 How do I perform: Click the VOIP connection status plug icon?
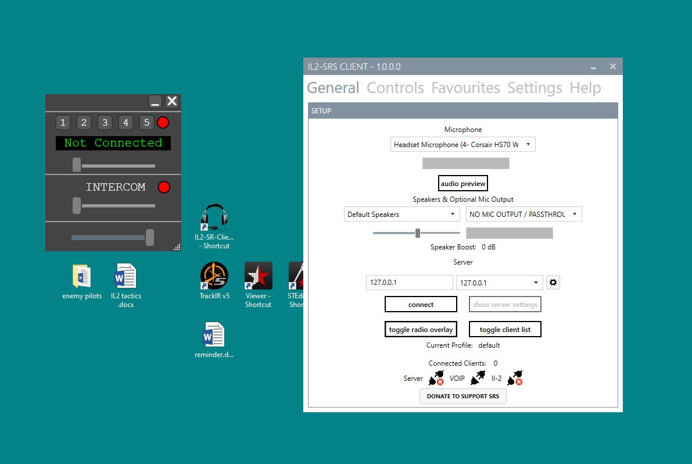[478, 378]
